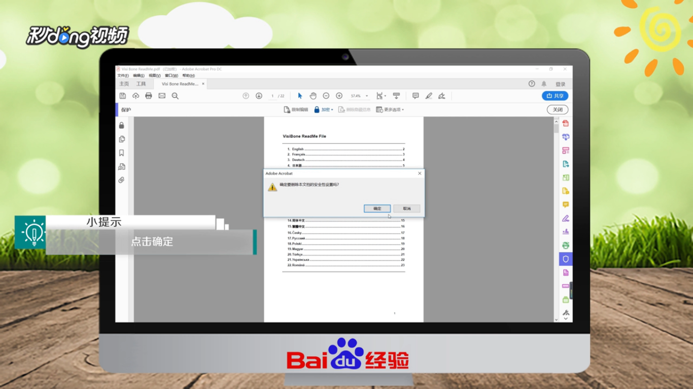The image size is (693, 389).
Task: Open the print production tool in right pane
Action: click(566, 245)
